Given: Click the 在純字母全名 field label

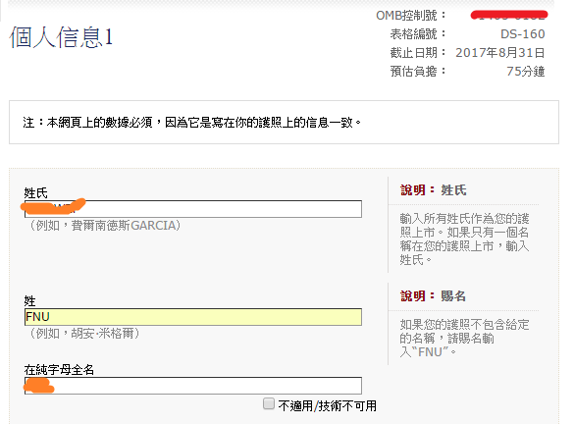Looking at the screenshot, I should (x=59, y=370).
